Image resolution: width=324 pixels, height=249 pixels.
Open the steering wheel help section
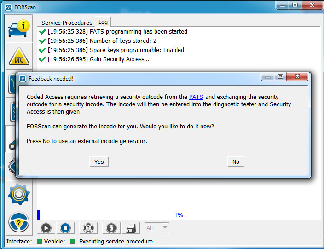(x=19, y=222)
